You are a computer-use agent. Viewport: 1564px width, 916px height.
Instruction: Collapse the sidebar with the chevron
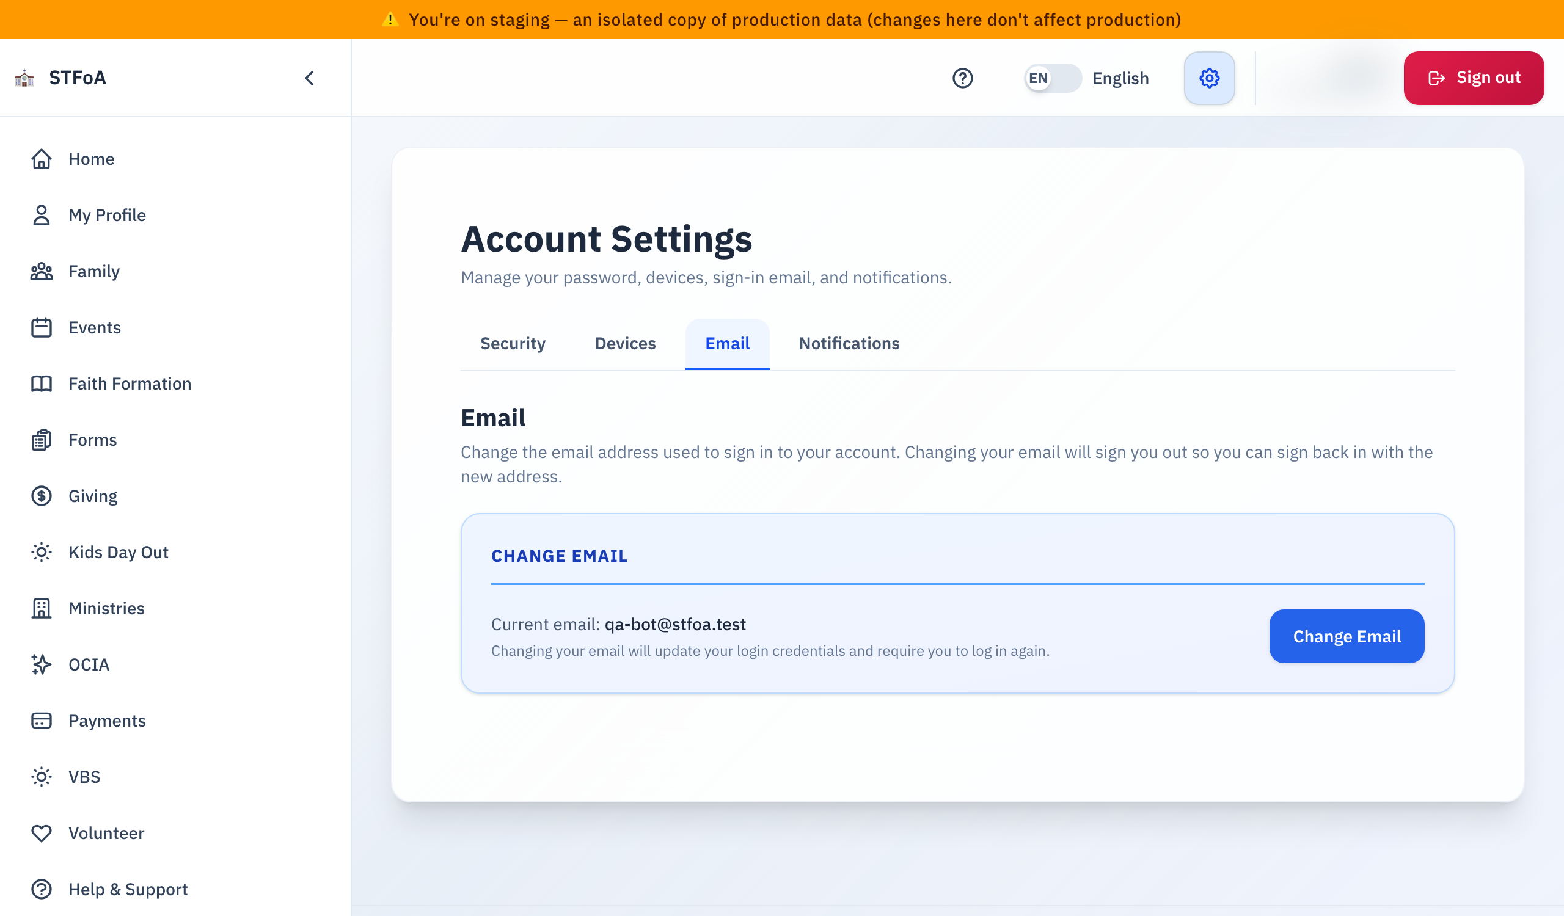(310, 78)
